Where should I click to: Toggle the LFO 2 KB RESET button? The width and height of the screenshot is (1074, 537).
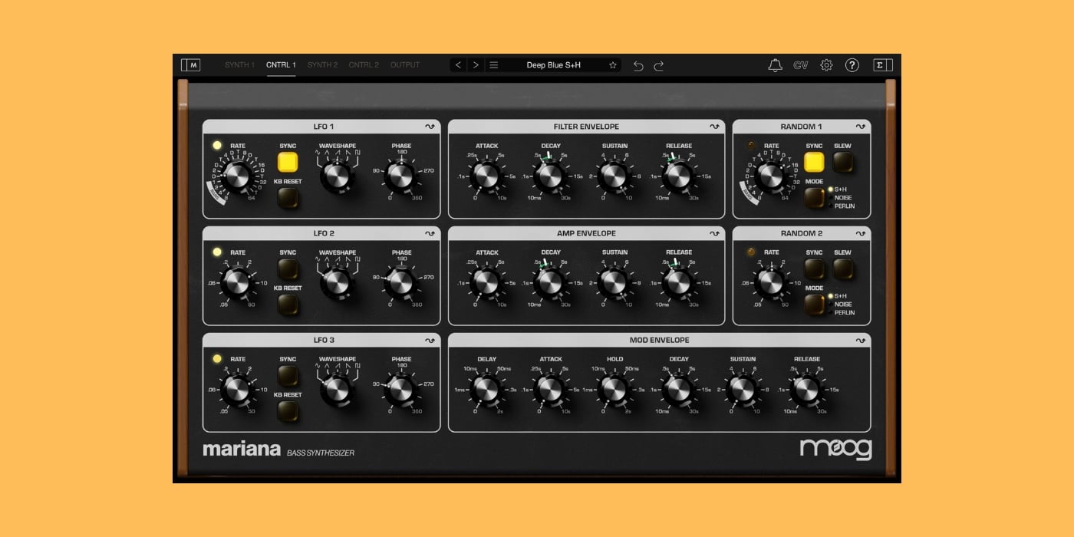click(288, 305)
